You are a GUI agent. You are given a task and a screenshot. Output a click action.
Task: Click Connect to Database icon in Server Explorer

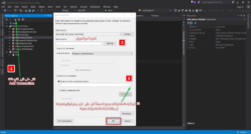coord(15,19)
